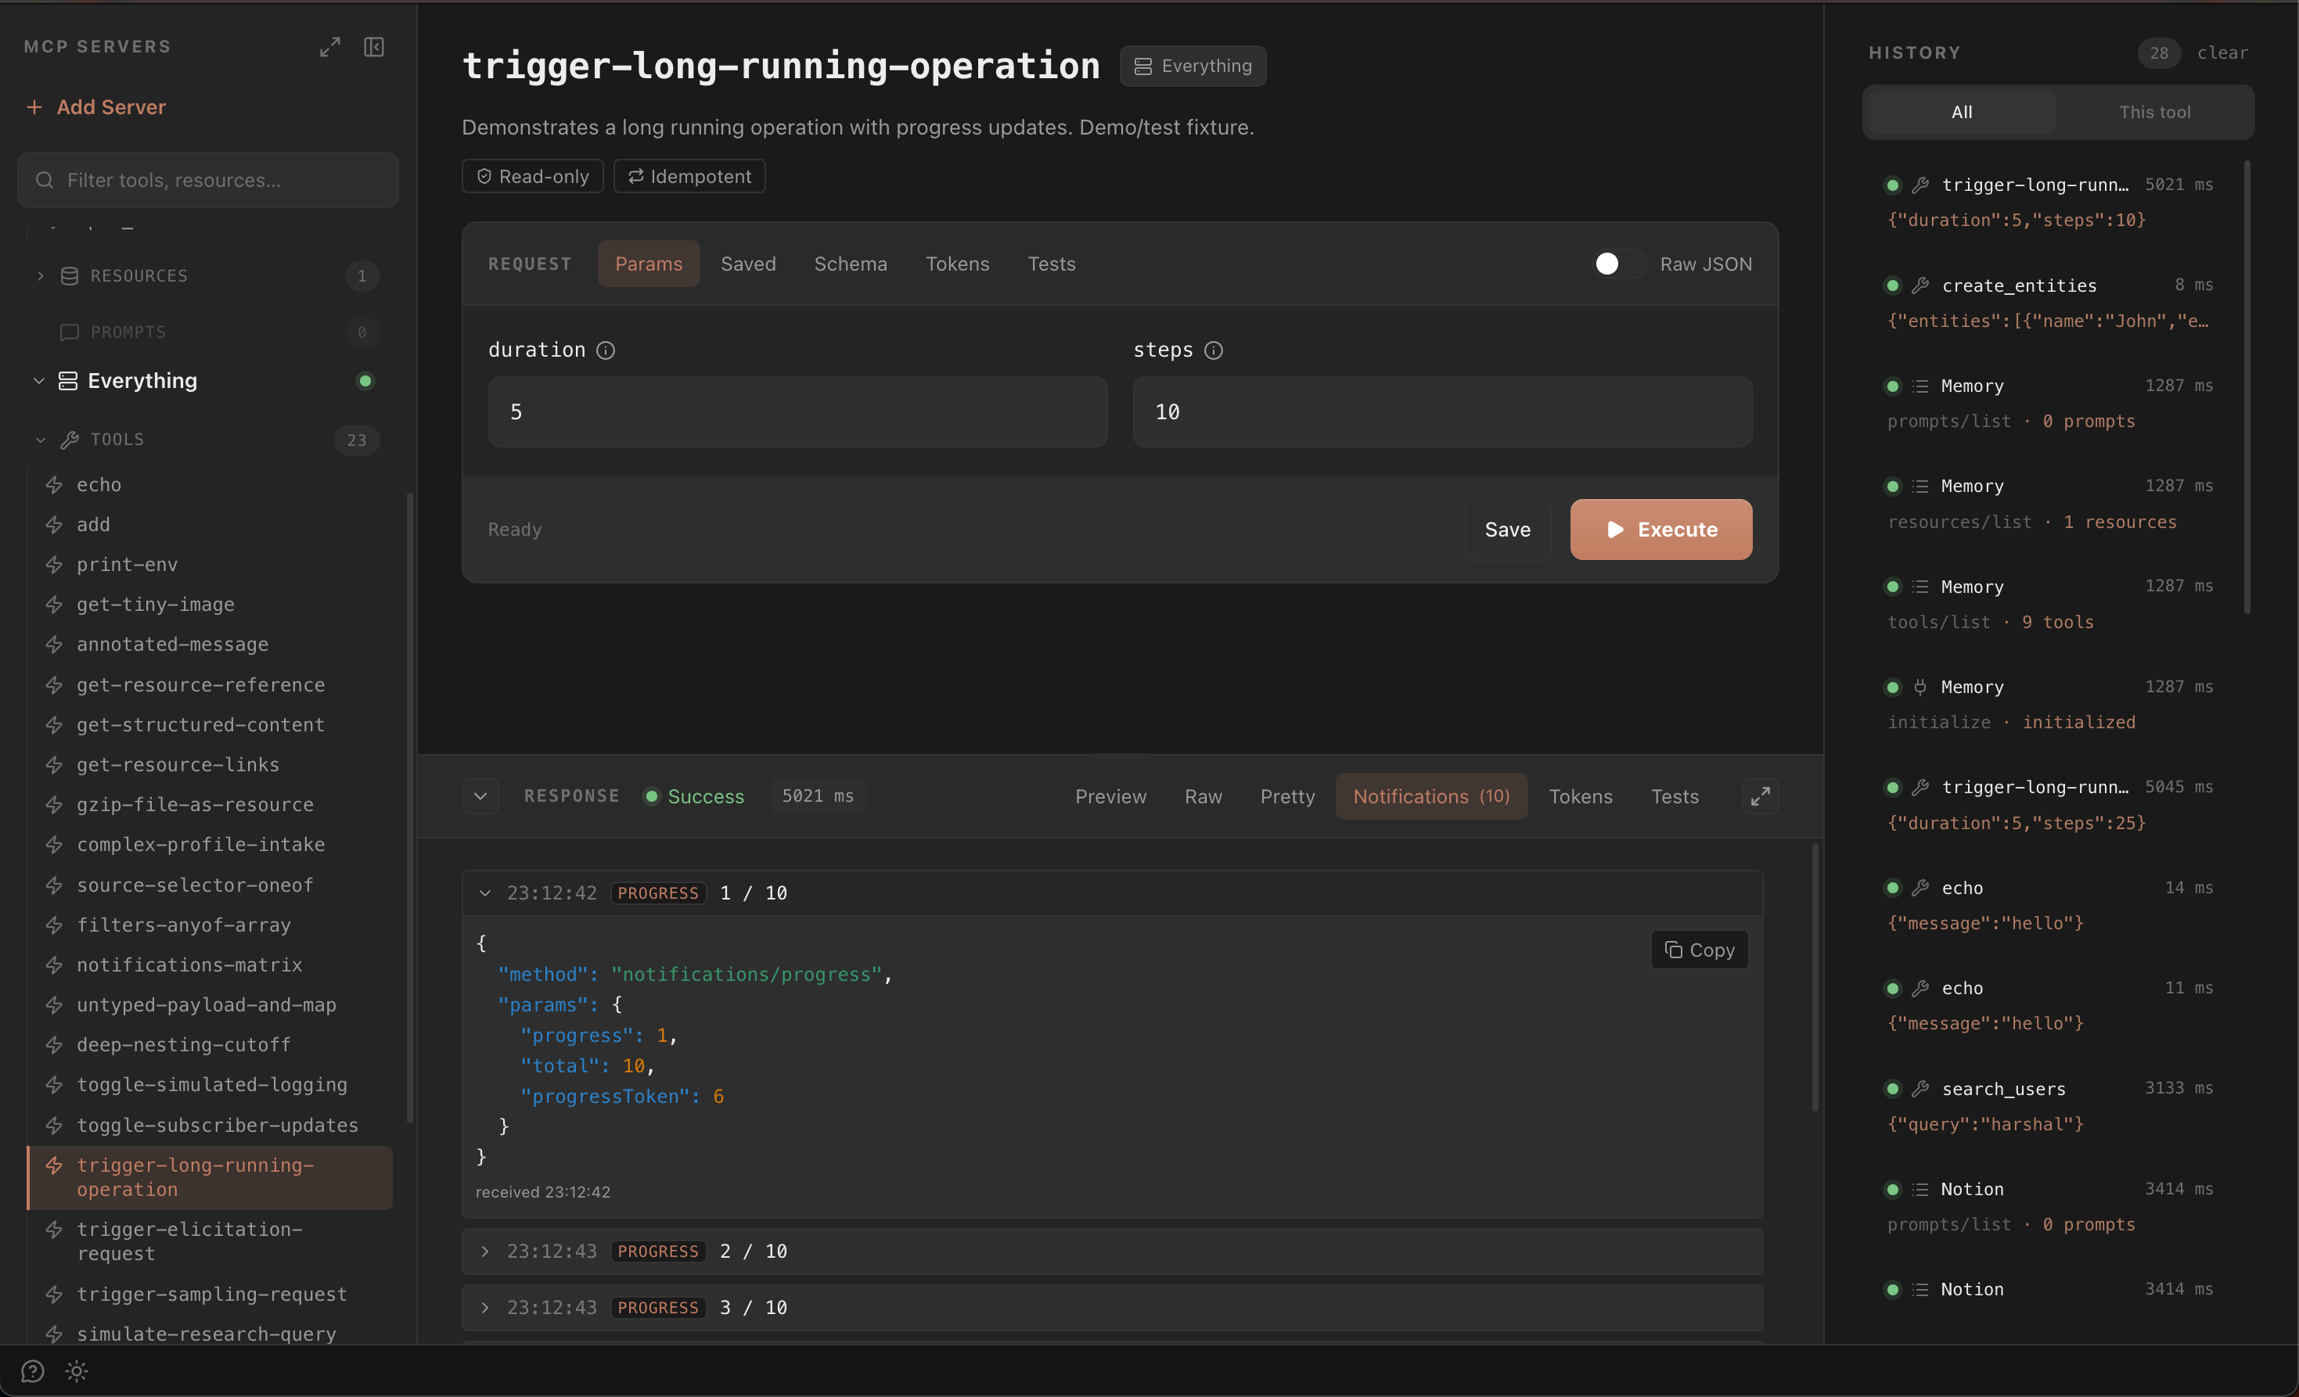Click the wrench icon of create_entities history entry
The height and width of the screenshot is (1397, 2299).
point(1920,286)
